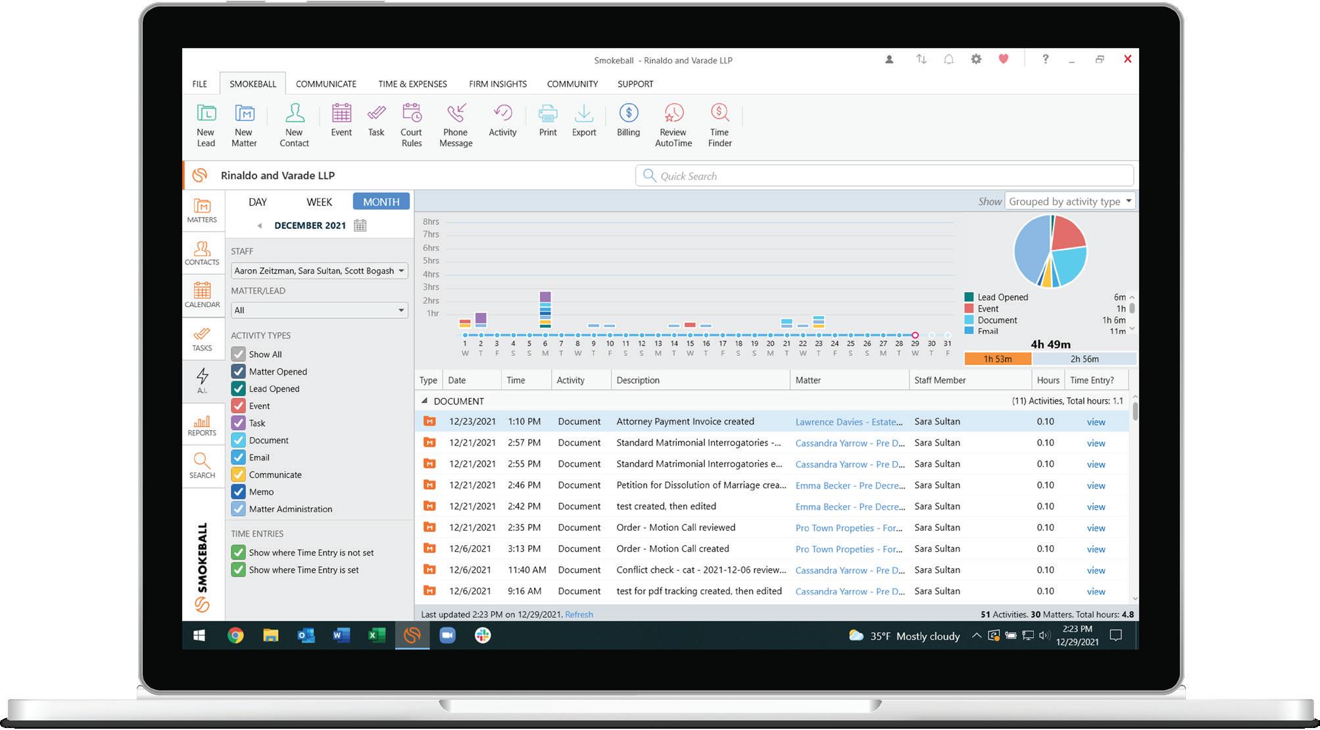
Task: Collapse the DOCUMENT group row
Action: 424,401
